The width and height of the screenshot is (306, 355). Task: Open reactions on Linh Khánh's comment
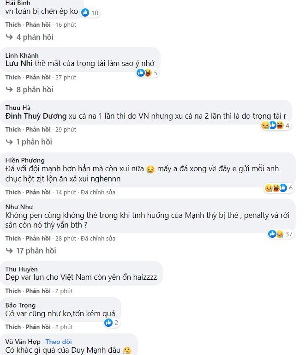[147, 72]
